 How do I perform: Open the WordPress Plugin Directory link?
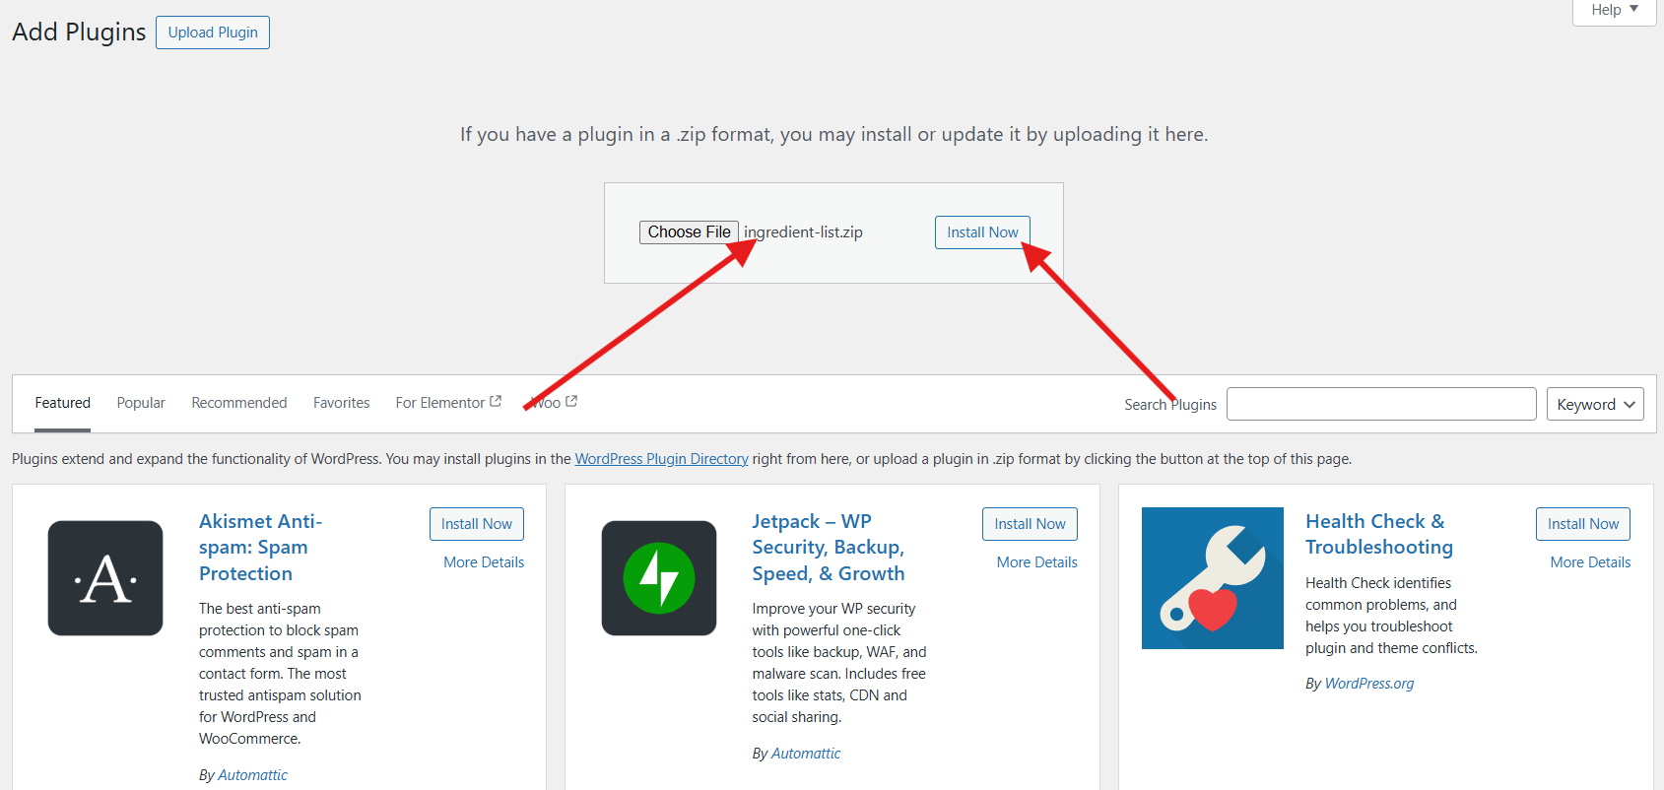pos(662,459)
